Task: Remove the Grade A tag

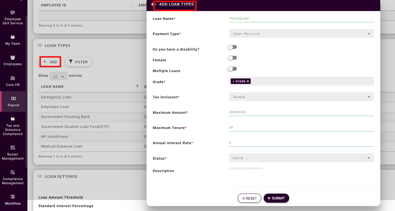Action: (x=234, y=81)
